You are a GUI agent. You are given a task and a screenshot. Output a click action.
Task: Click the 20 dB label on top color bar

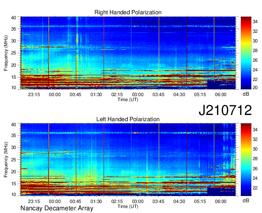pos(255,88)
